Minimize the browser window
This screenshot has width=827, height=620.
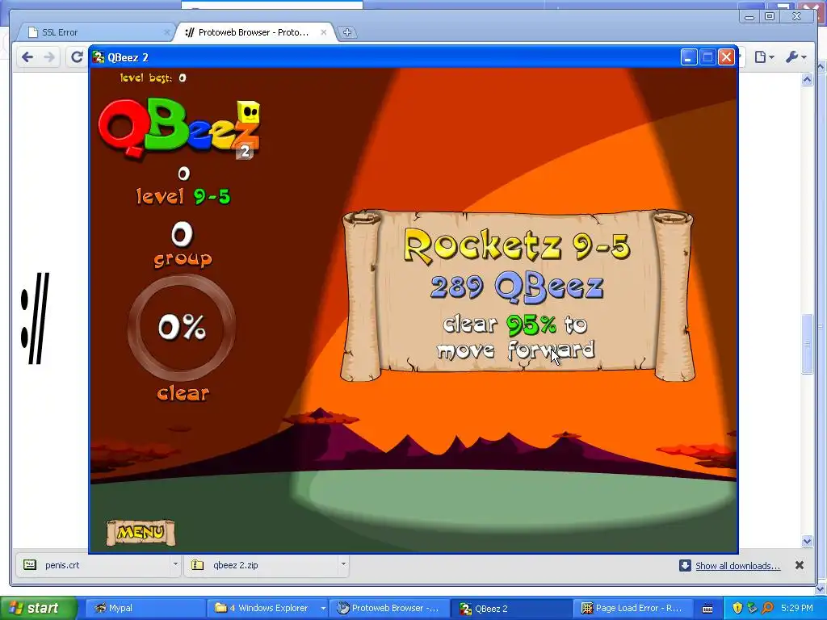point(749,16)
